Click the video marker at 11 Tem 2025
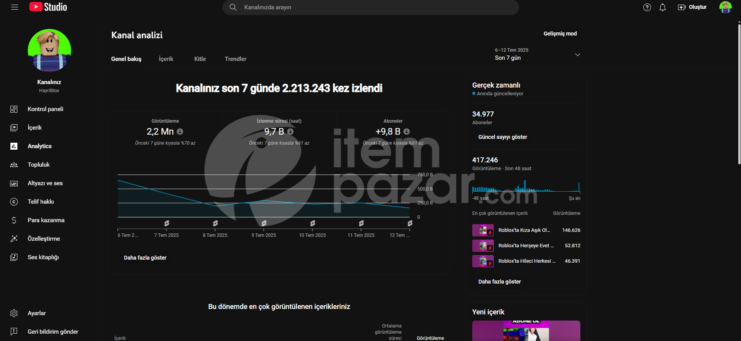The image size is (741, 341). pyautogui.click(x=361, y=223)
